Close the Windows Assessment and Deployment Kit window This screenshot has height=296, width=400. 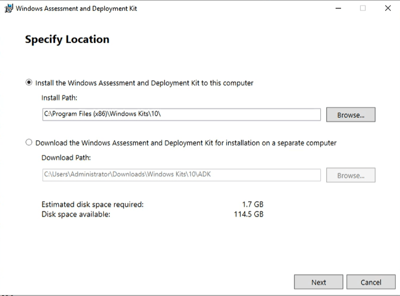click(x=388, y=8)
